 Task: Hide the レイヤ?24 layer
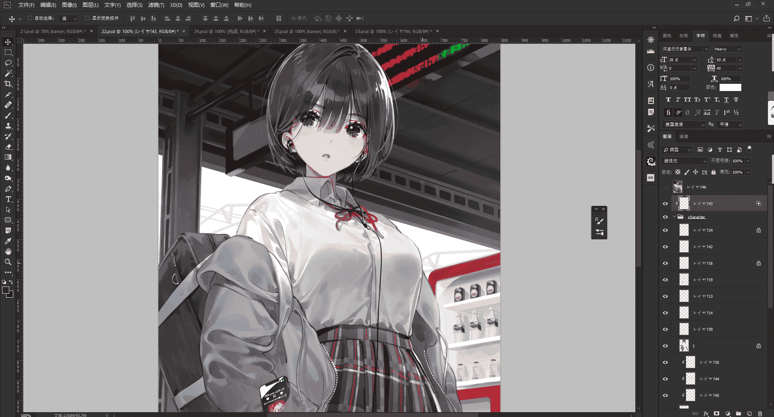pyautogui.click(x=665, y=230)
